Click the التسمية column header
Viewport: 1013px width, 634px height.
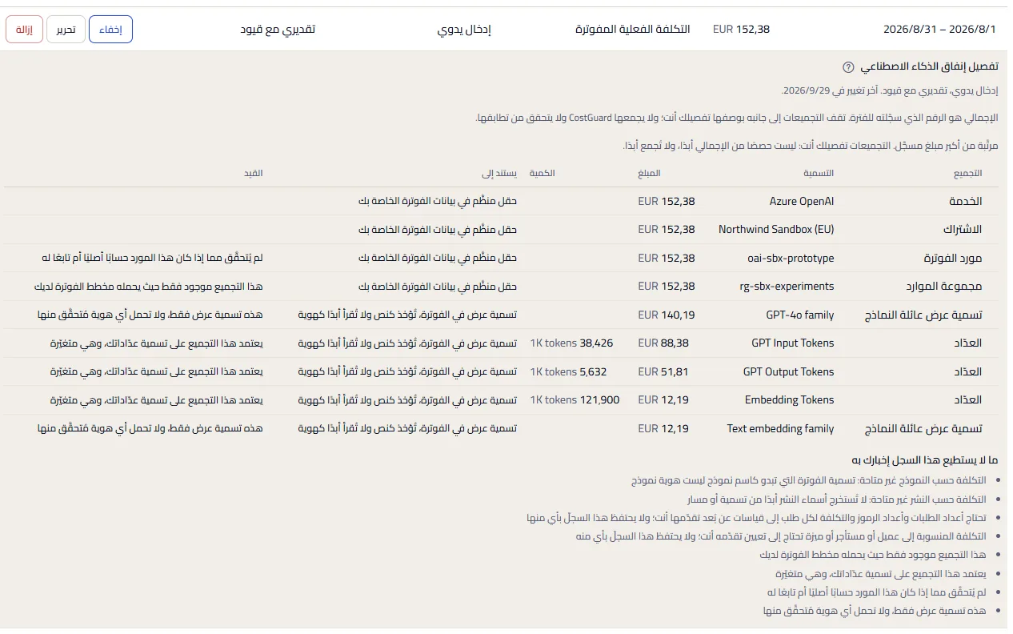coord(819,173)
